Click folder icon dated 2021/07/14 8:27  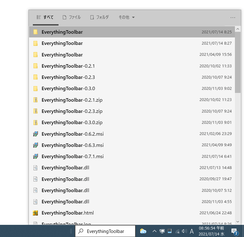pos(35,43)
